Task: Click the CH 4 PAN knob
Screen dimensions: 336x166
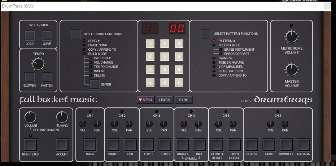Action: (x=198, y=124)
